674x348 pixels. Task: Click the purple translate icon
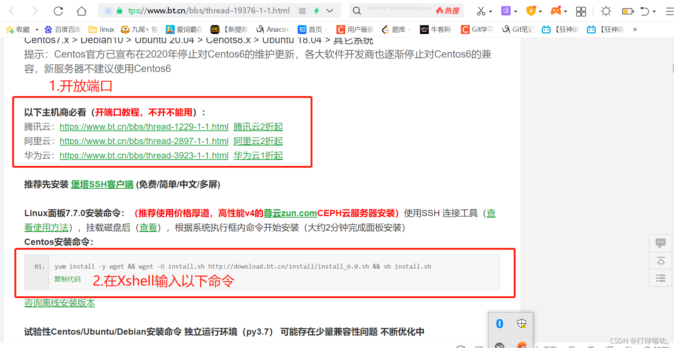pyautogui.click(x=506, y=11)
